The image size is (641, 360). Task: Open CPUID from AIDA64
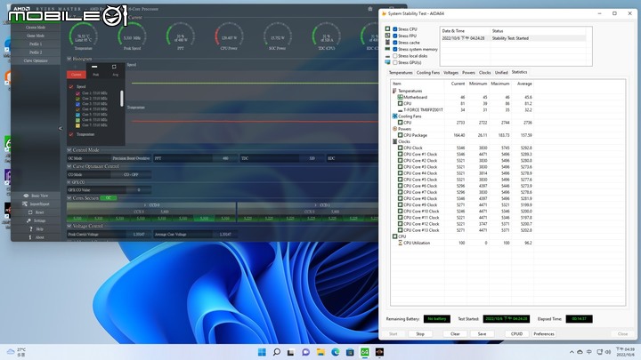(516, 334)
